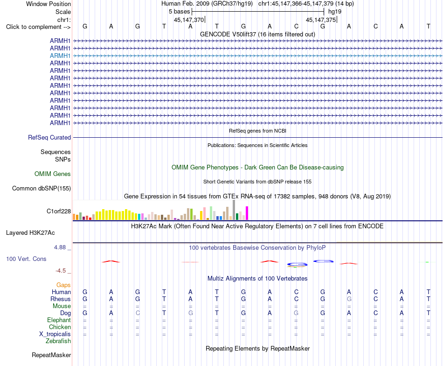
Task: Select the "Scale" track label
Action: 63,12
